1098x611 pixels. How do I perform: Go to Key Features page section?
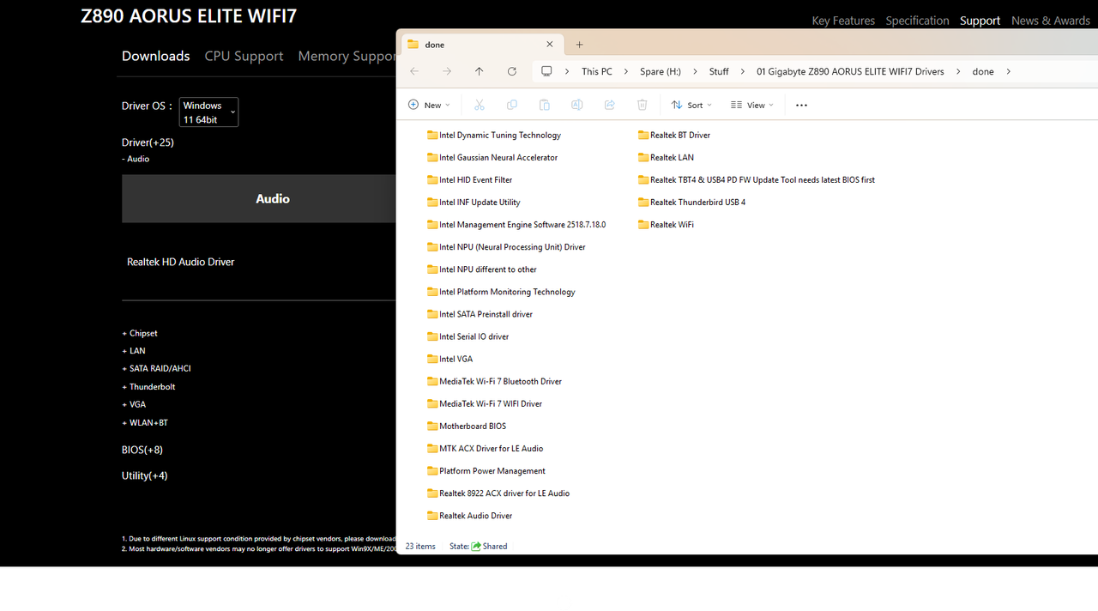(843, 21)
